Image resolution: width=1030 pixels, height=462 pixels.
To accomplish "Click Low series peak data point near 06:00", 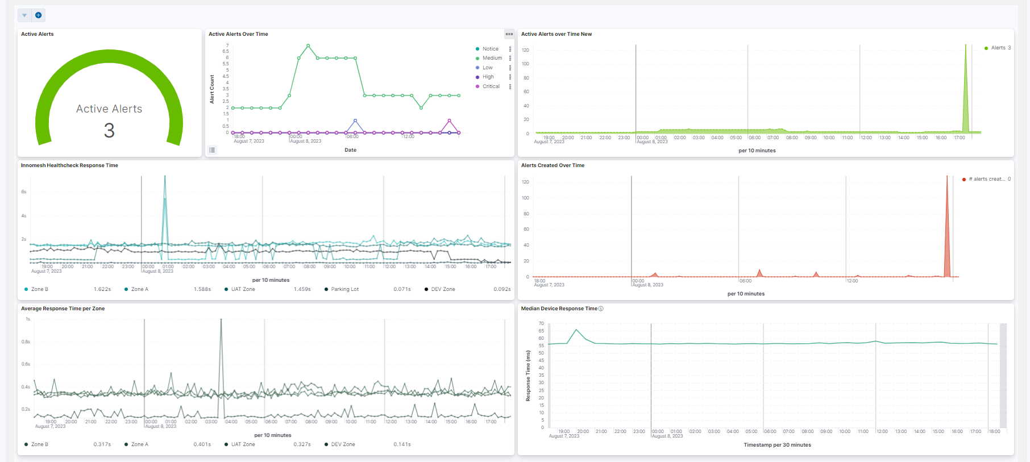I will click(x=355, y=120).
